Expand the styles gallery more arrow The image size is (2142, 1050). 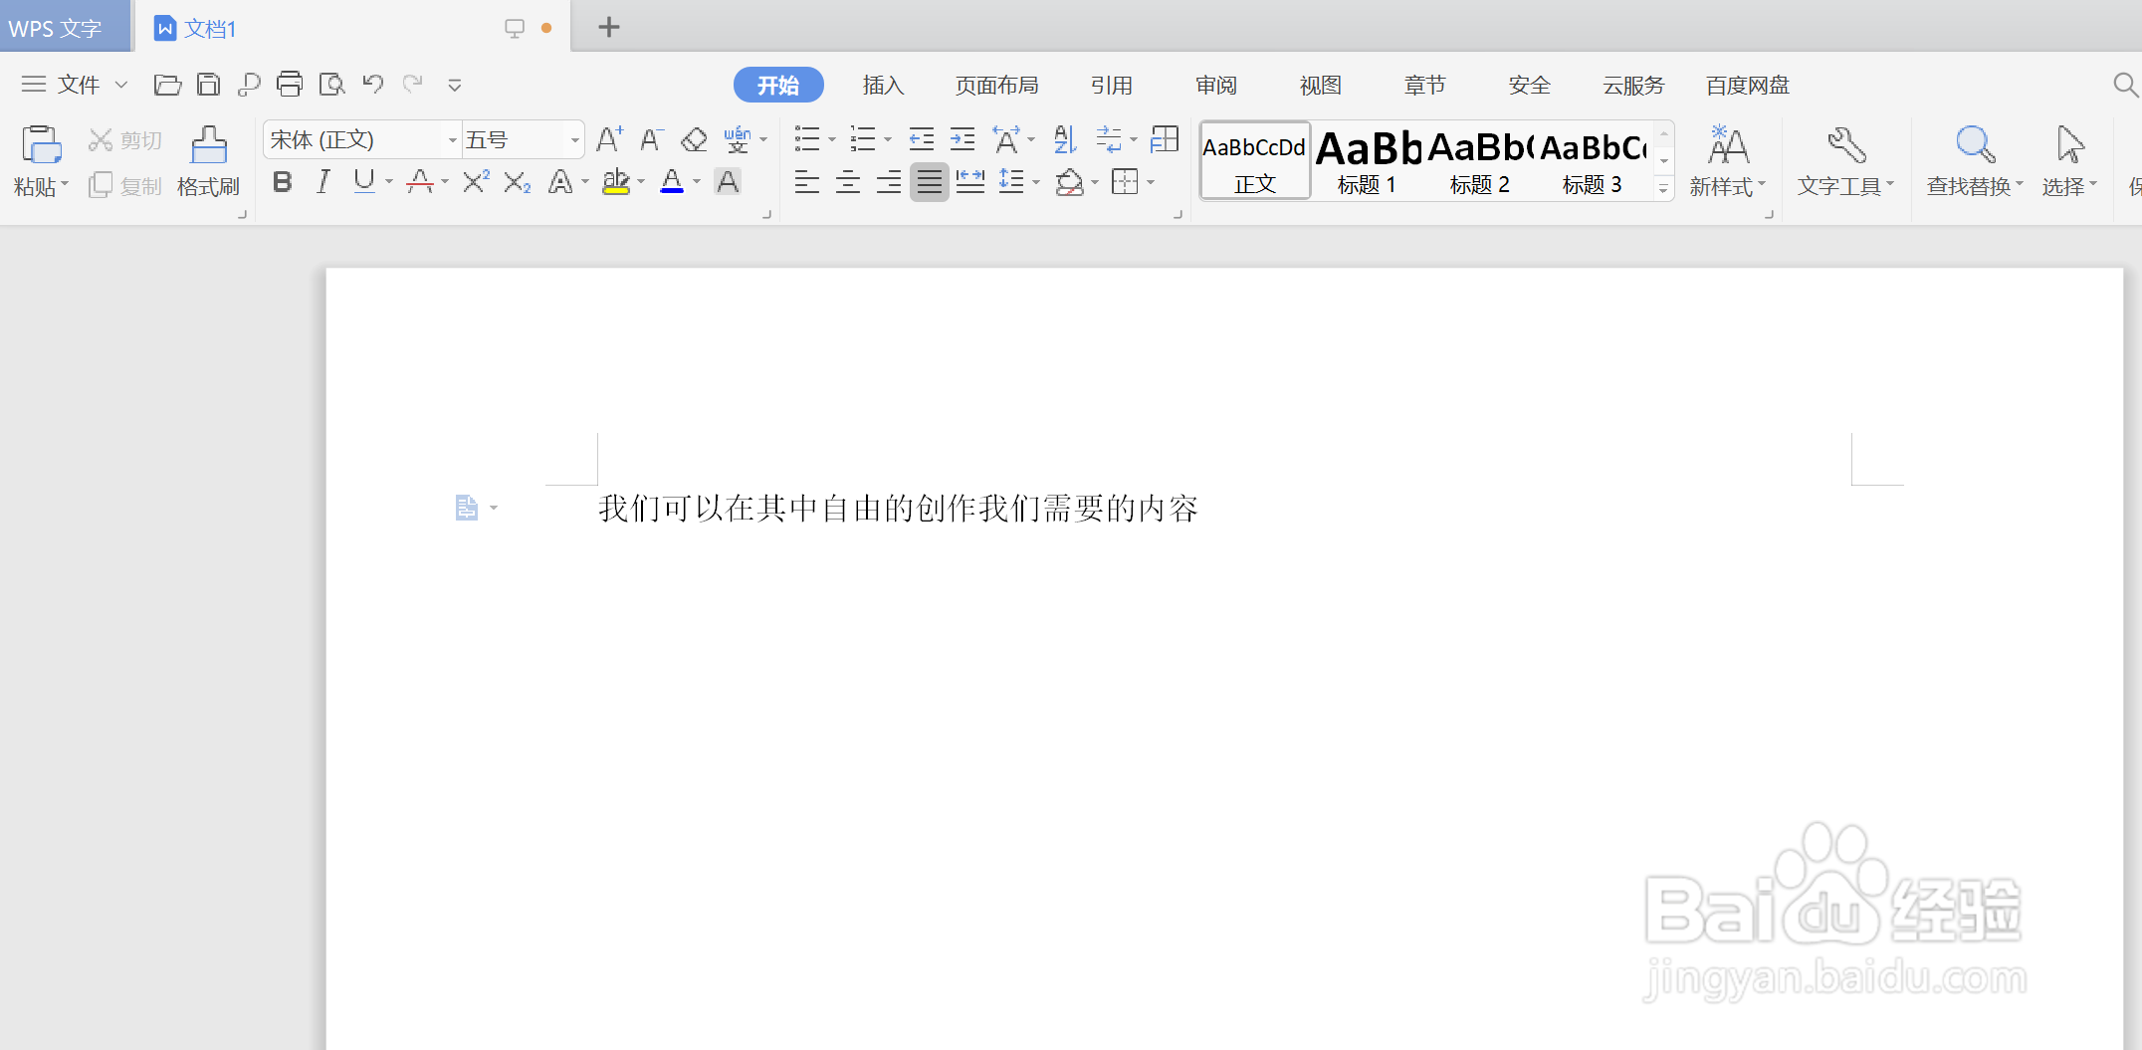(x=1663, y=188)
